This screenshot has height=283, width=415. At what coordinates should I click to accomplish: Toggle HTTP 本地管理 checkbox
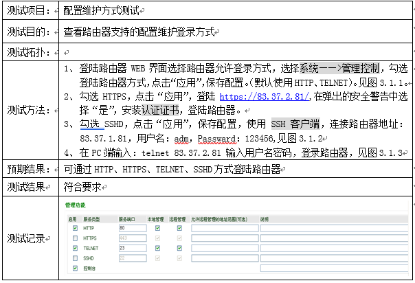pos(159,227)
